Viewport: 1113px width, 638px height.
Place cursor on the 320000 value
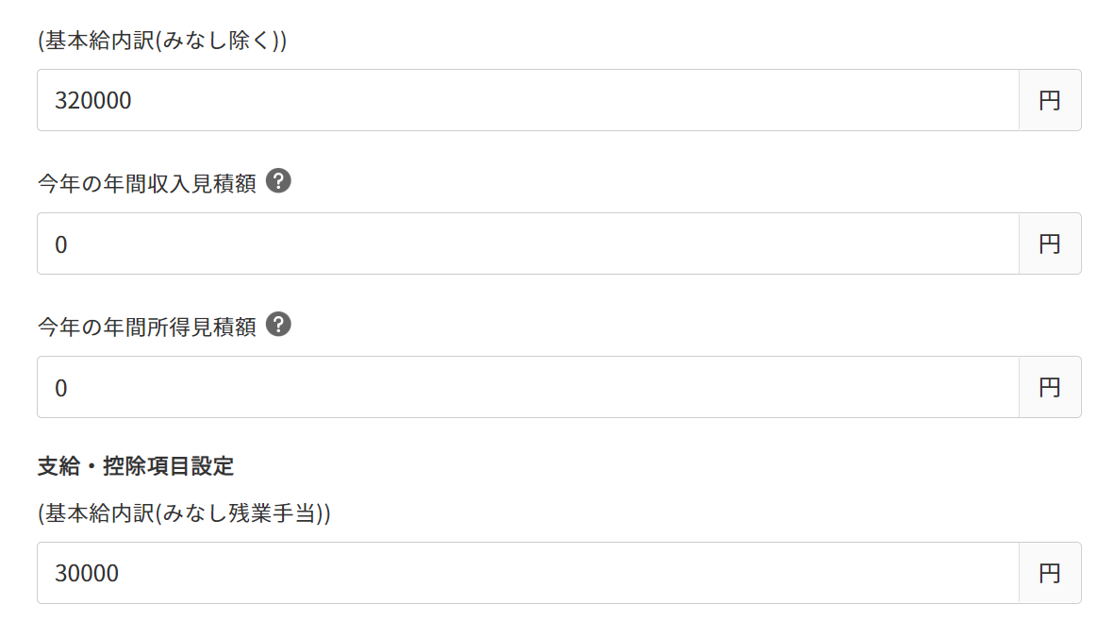[x=93, y=100]
